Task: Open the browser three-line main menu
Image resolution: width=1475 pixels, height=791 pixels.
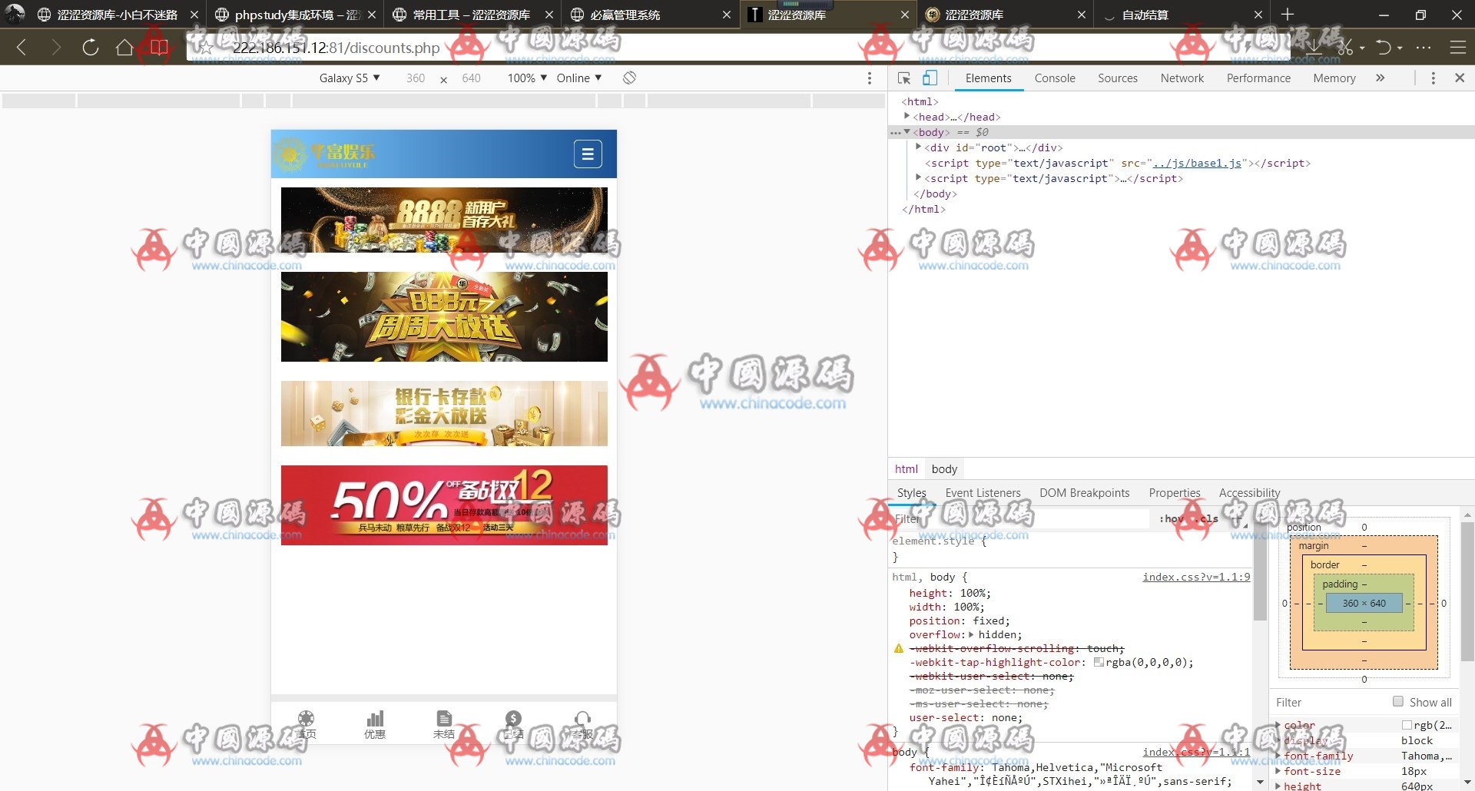Action: pos(1457,48)
